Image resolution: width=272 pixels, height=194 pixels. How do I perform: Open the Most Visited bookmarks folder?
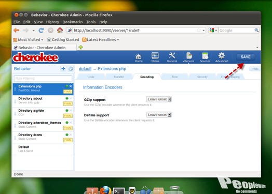click(28, 40)
